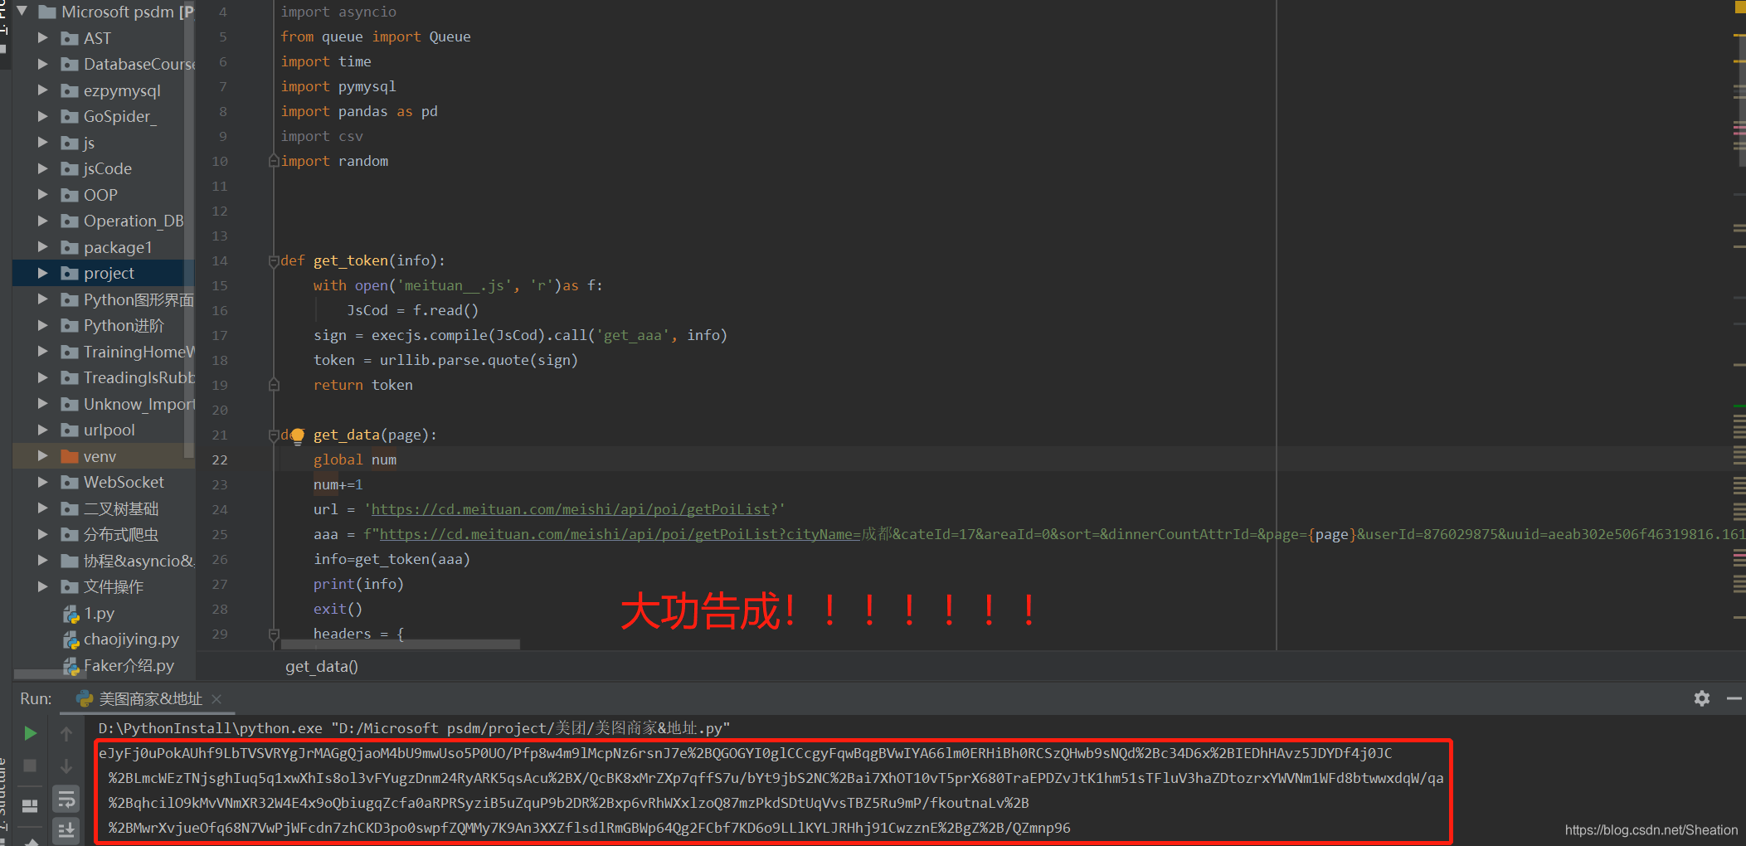Click the warning indicator at top of error stripe
Viewport: 1746px width, 846px height.
tap(1739, 6)
